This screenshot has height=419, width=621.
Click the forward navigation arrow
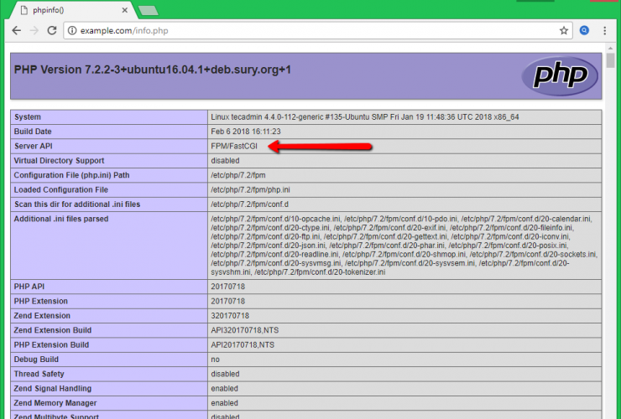click(34, 30)
